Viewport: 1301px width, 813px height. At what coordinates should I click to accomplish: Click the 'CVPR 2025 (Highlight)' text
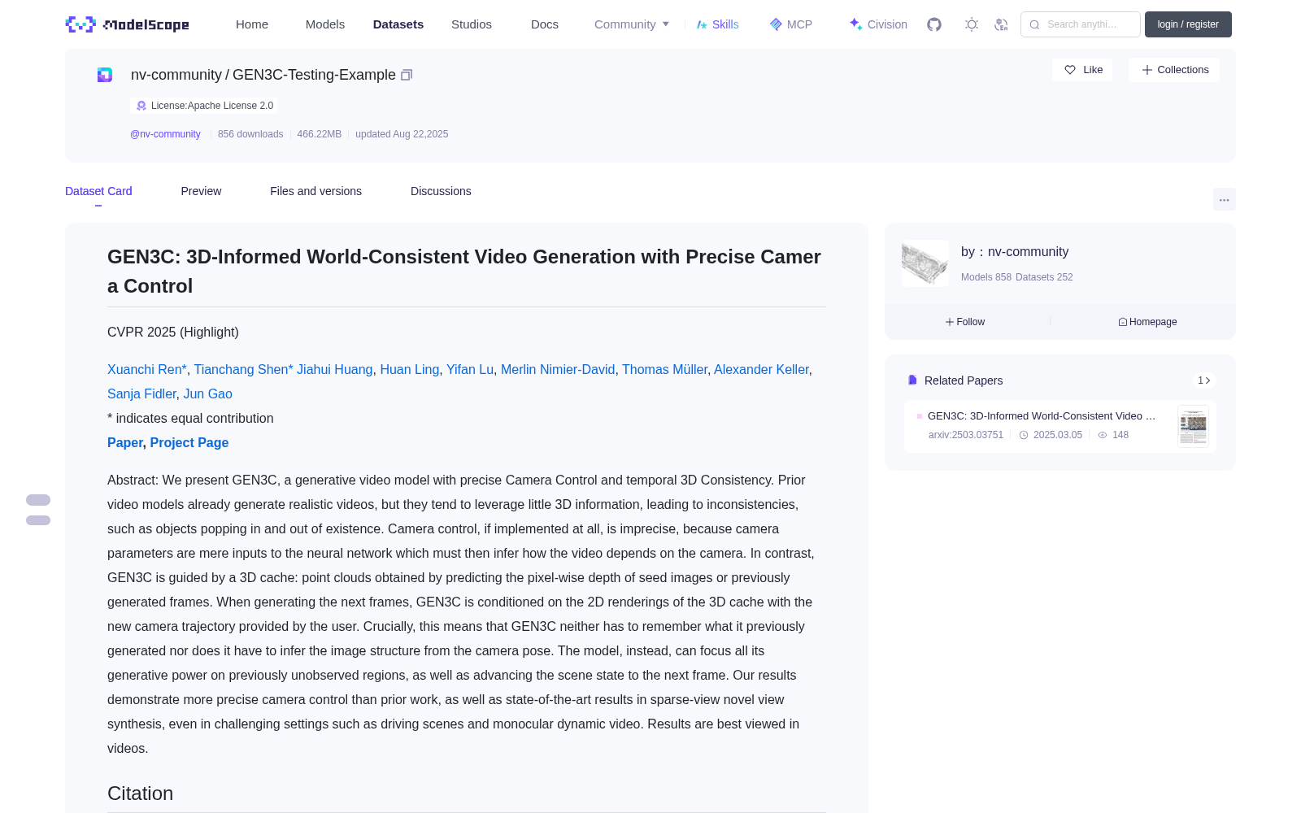(173, 332)
